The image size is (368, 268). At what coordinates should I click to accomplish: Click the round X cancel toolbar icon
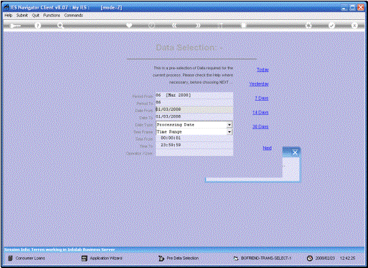(354, 25)
